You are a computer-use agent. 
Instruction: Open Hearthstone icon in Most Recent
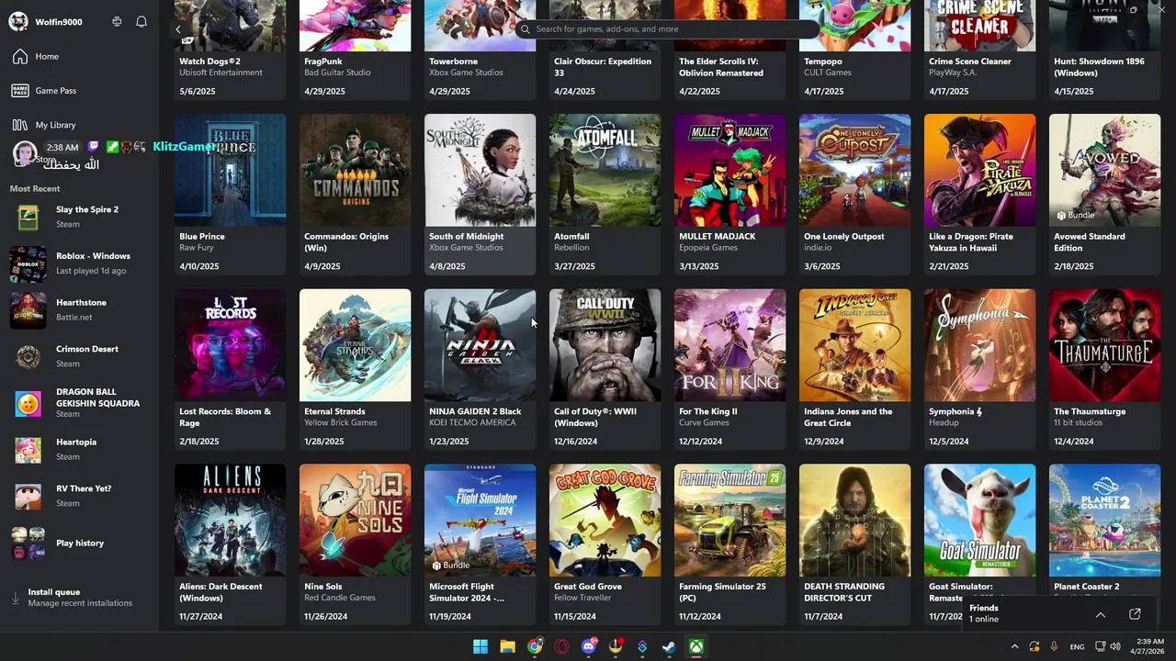point(28,310)
